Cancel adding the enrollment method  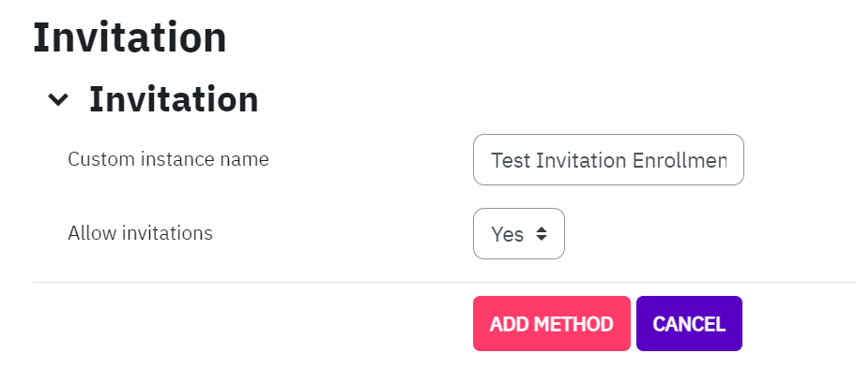point(689,323)
